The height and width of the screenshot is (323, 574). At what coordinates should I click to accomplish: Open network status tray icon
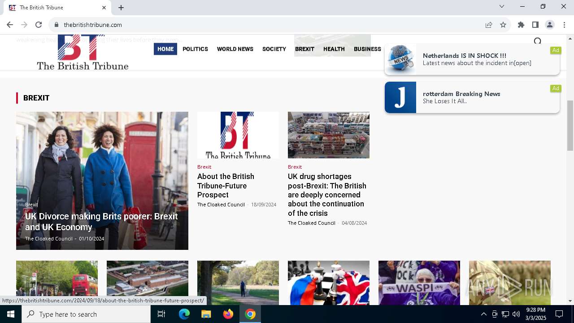pos(505,314)
